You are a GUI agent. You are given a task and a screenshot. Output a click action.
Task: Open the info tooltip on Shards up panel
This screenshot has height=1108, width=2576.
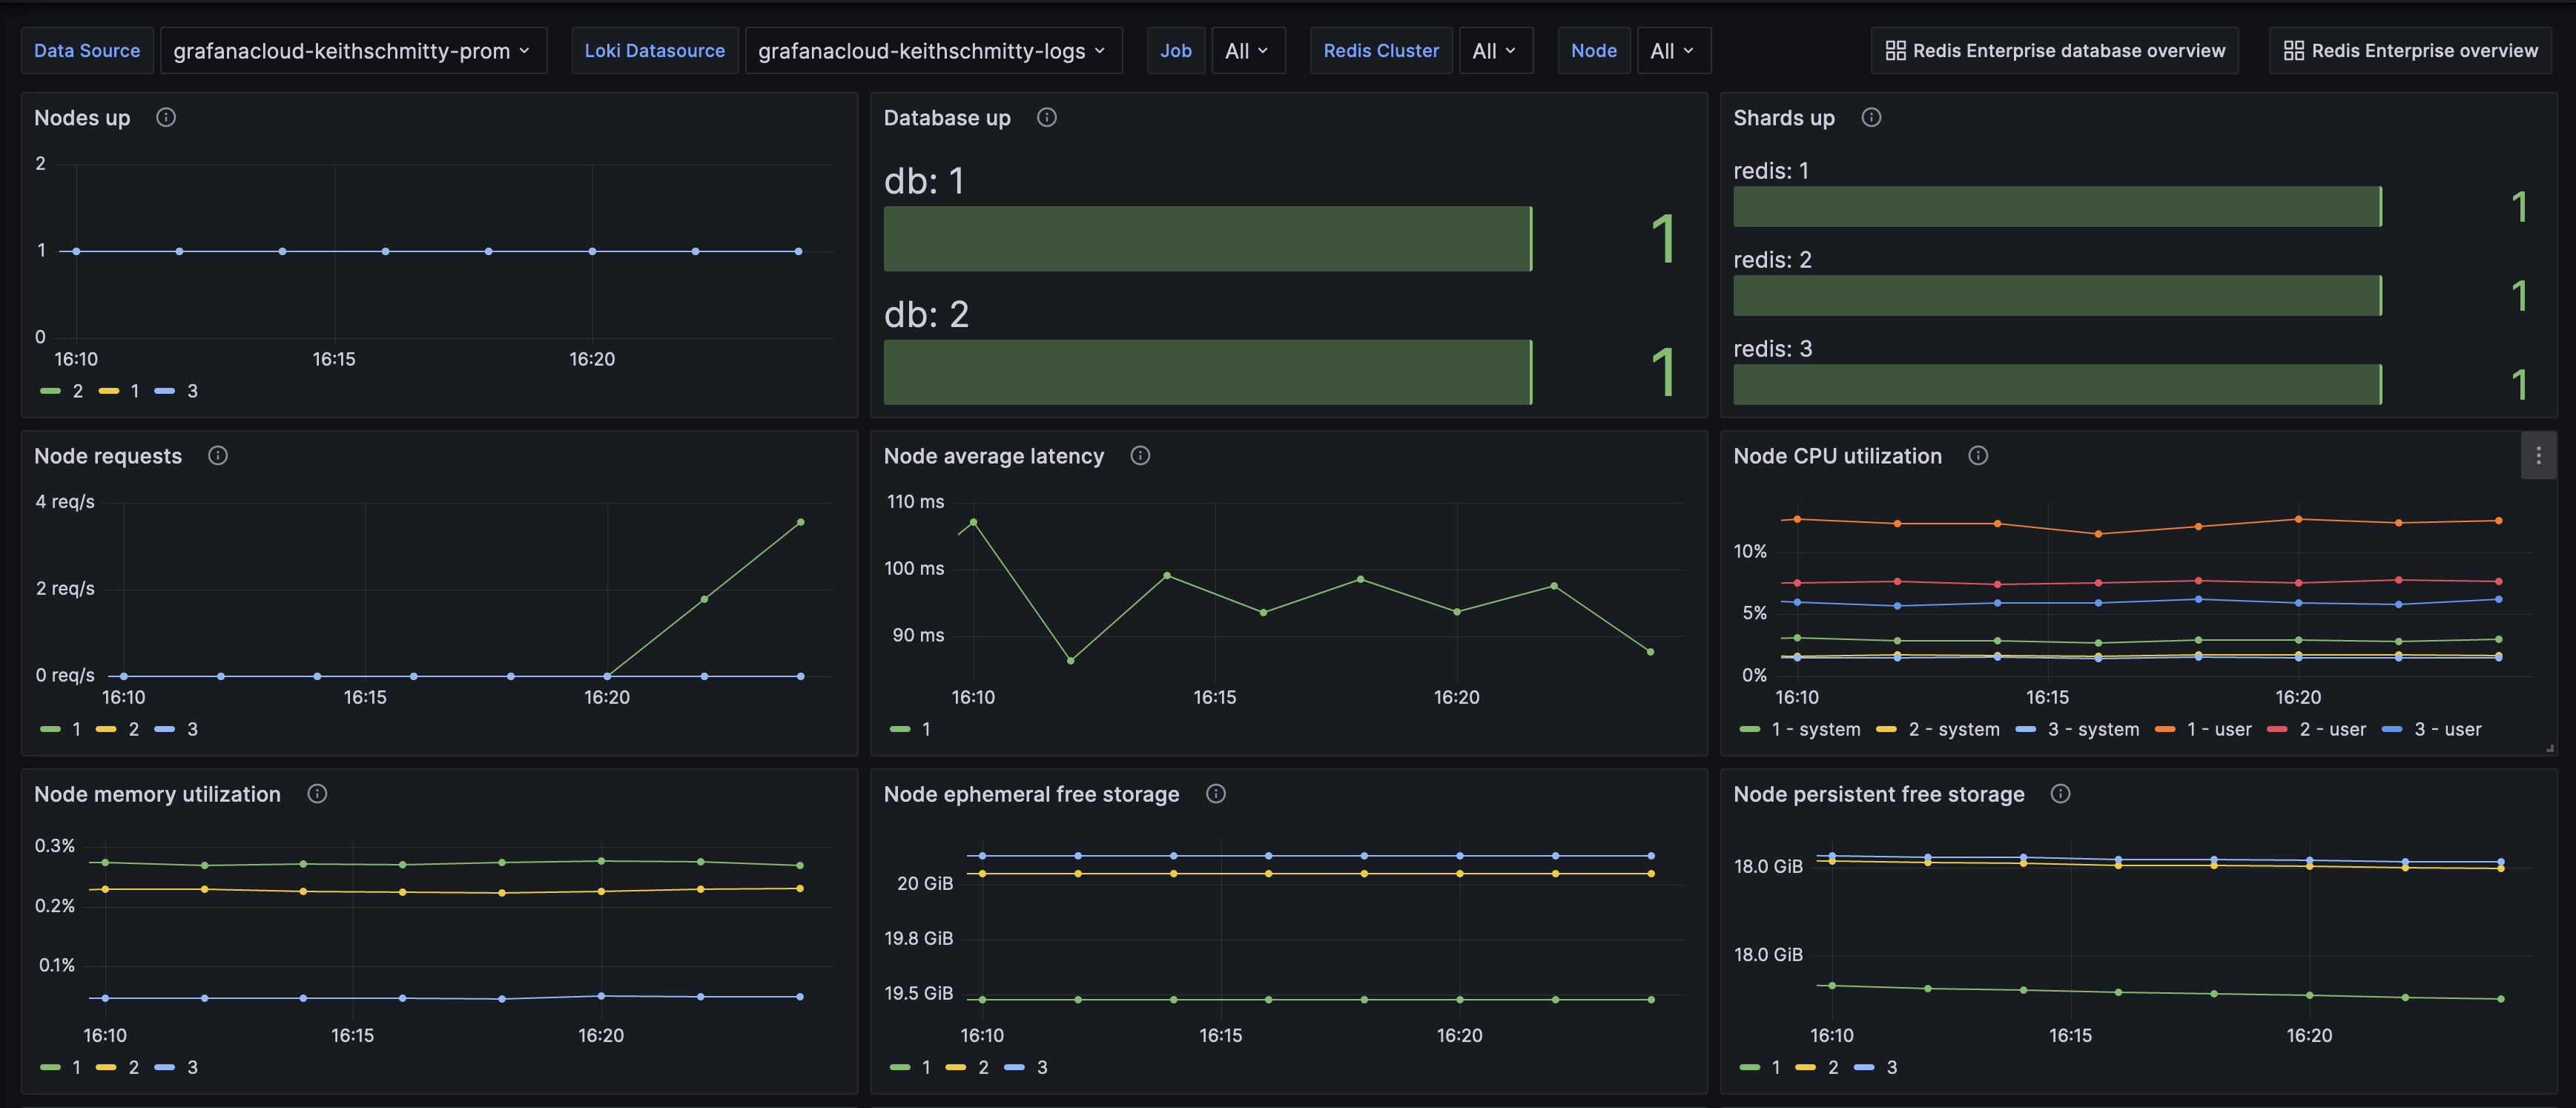[1871, 117]
